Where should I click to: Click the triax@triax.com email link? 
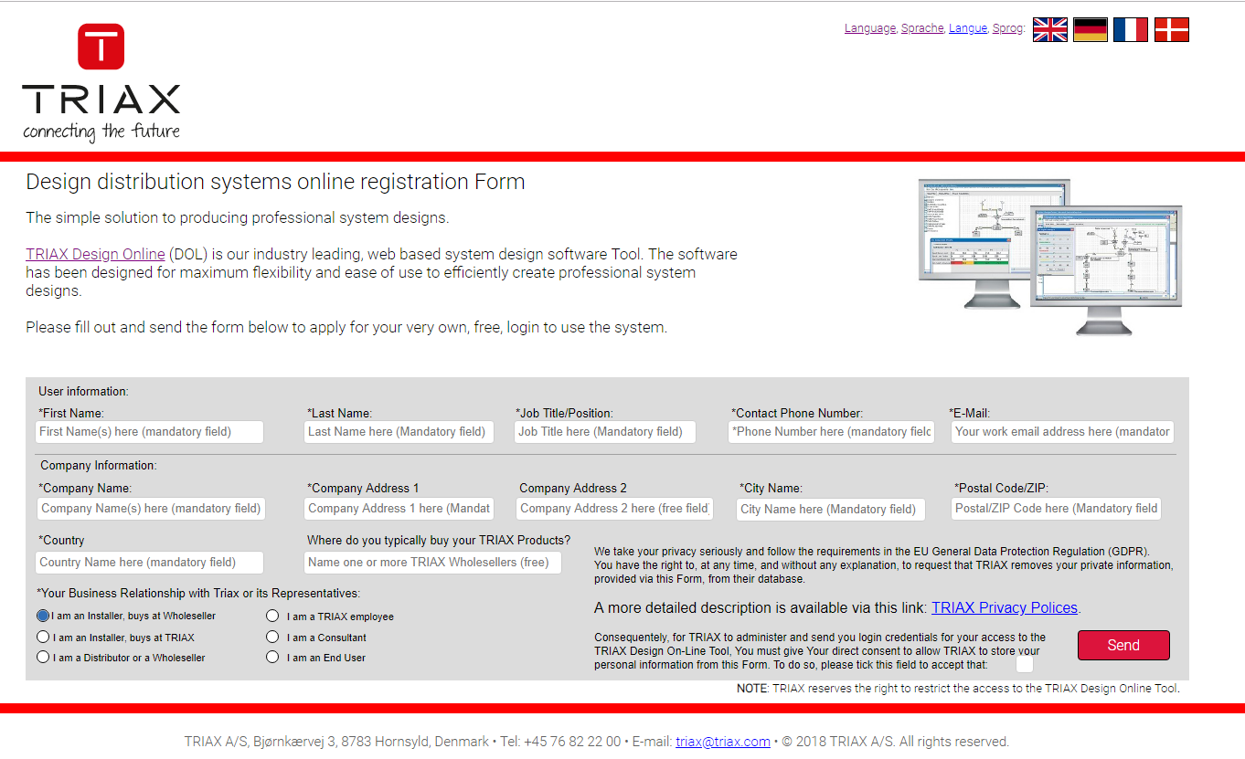coord(723,742)
